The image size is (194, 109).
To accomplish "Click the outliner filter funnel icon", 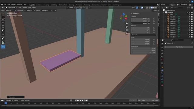I will (x=188, y=8).
